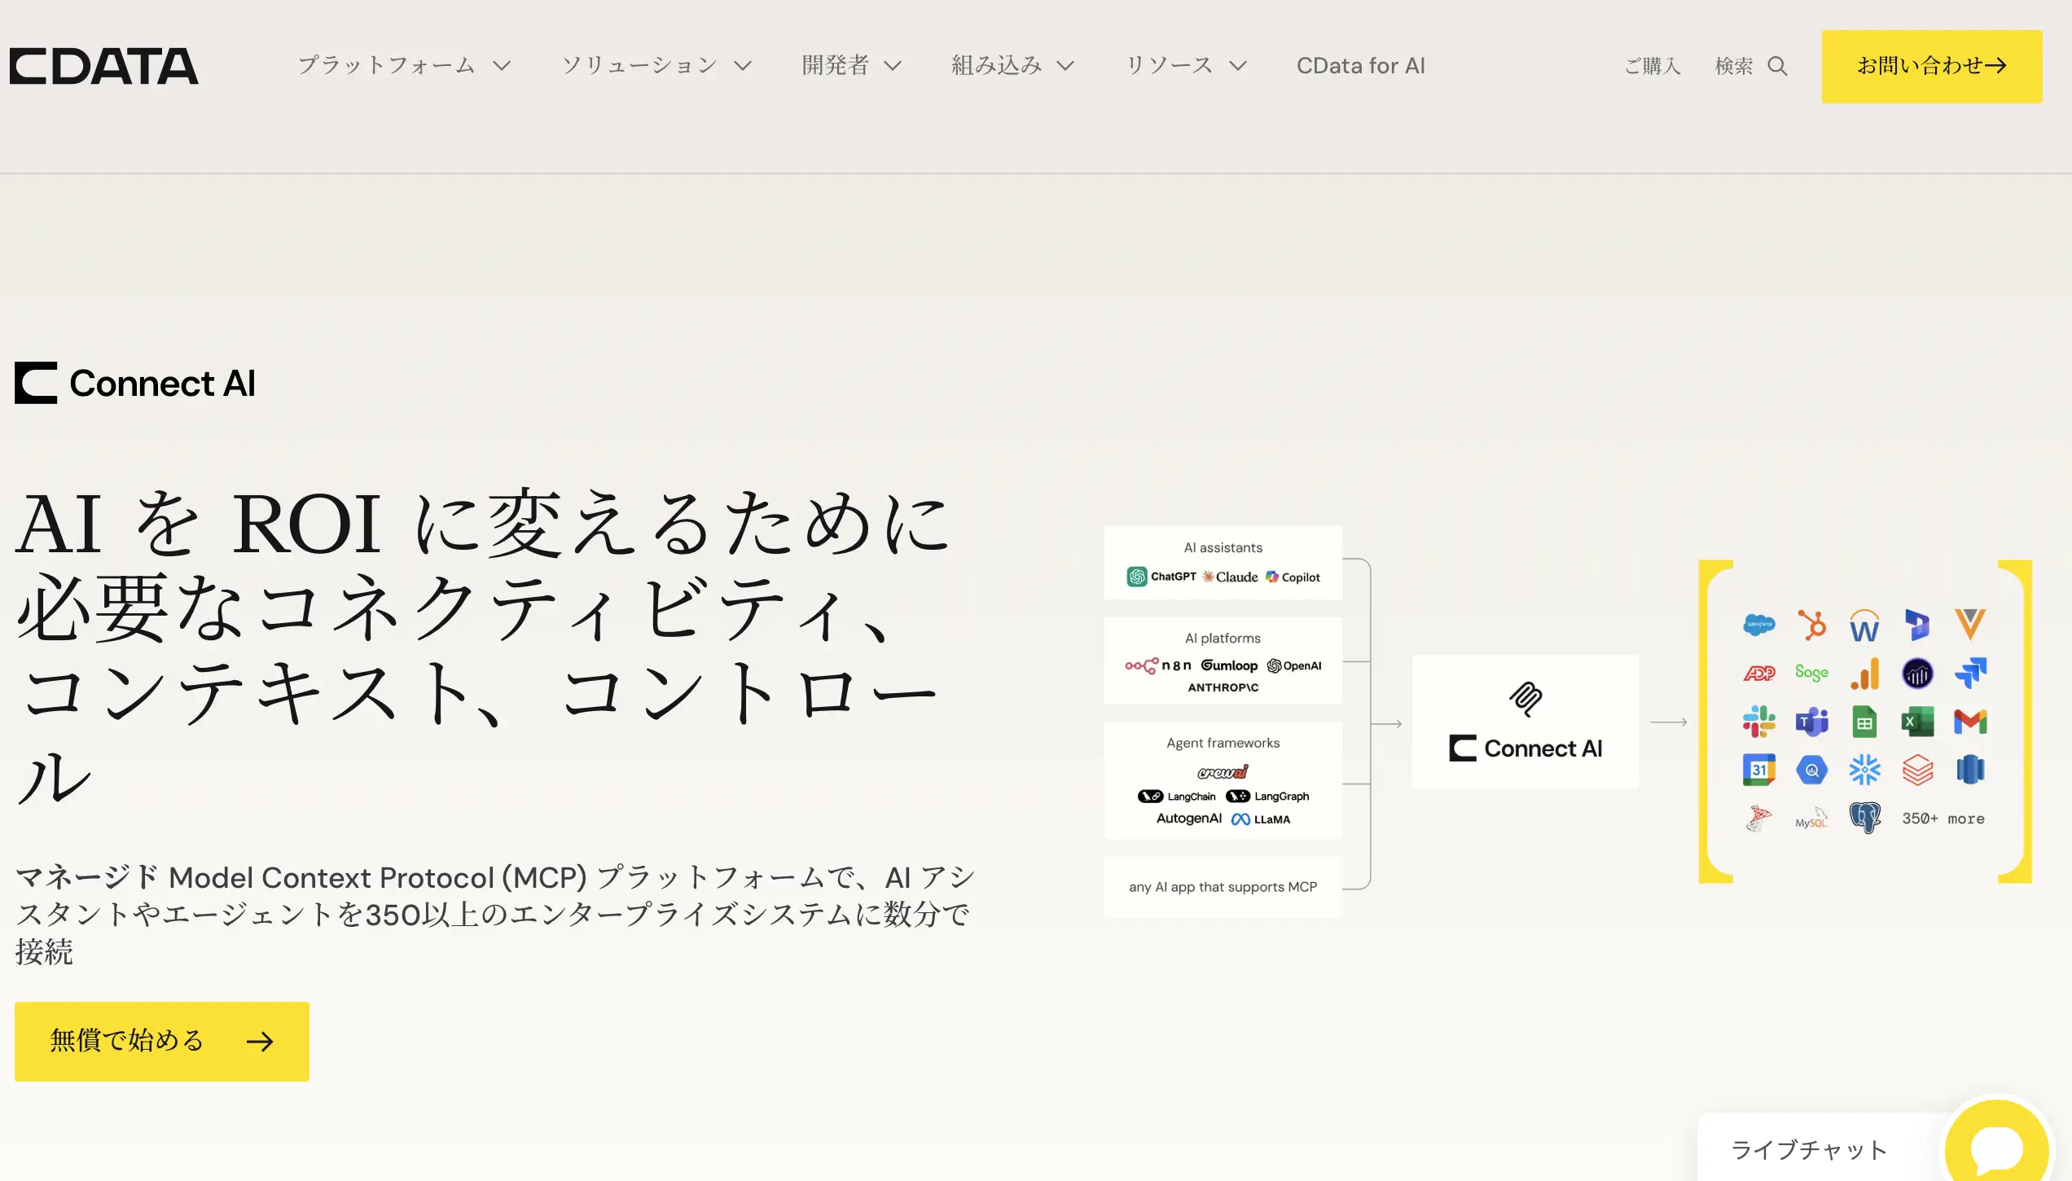
Task: Open the プラットフォーム nav item
Action: (386, 65)
